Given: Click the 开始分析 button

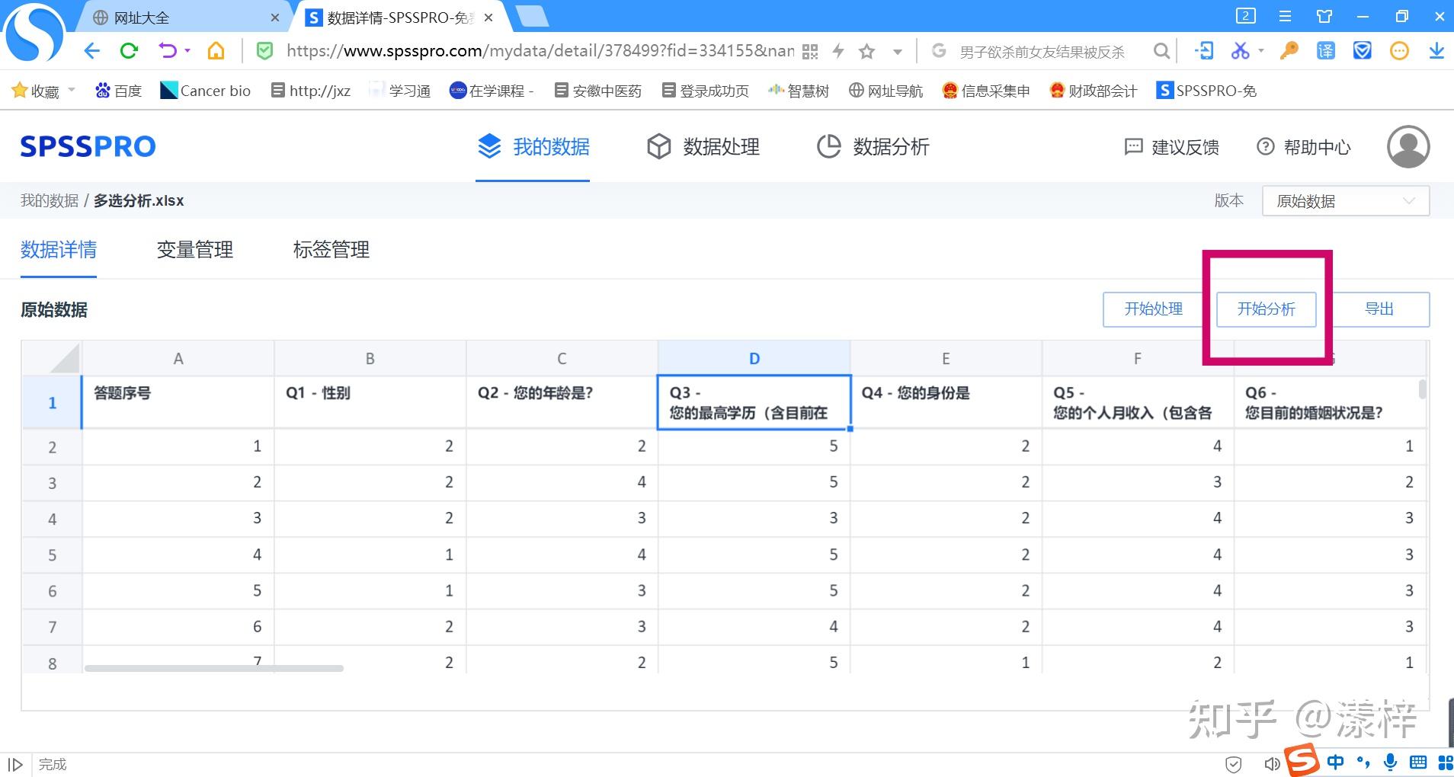Looking at the screenshot, I should click(x=1266, y=309).
